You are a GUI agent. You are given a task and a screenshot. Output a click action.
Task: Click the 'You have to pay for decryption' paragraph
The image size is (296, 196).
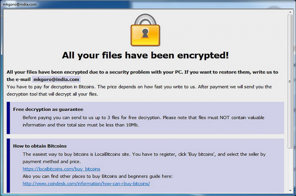[139, 91]
